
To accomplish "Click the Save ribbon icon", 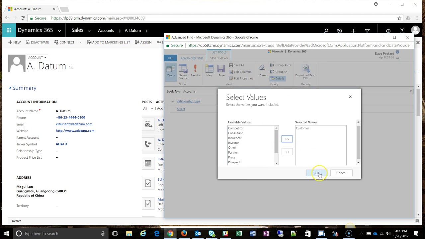I will pos(221,71).
